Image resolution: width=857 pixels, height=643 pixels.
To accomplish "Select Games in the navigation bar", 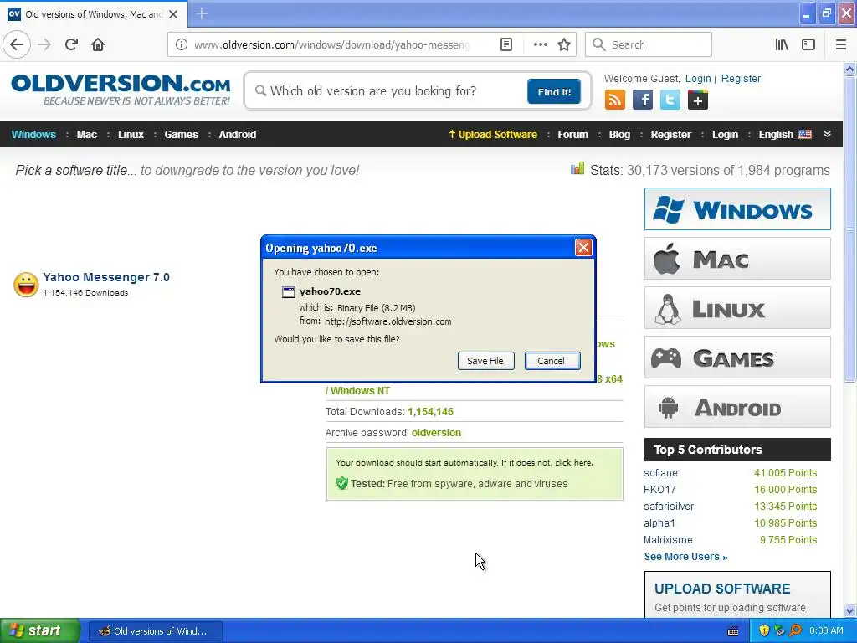I will click(181, 135).
